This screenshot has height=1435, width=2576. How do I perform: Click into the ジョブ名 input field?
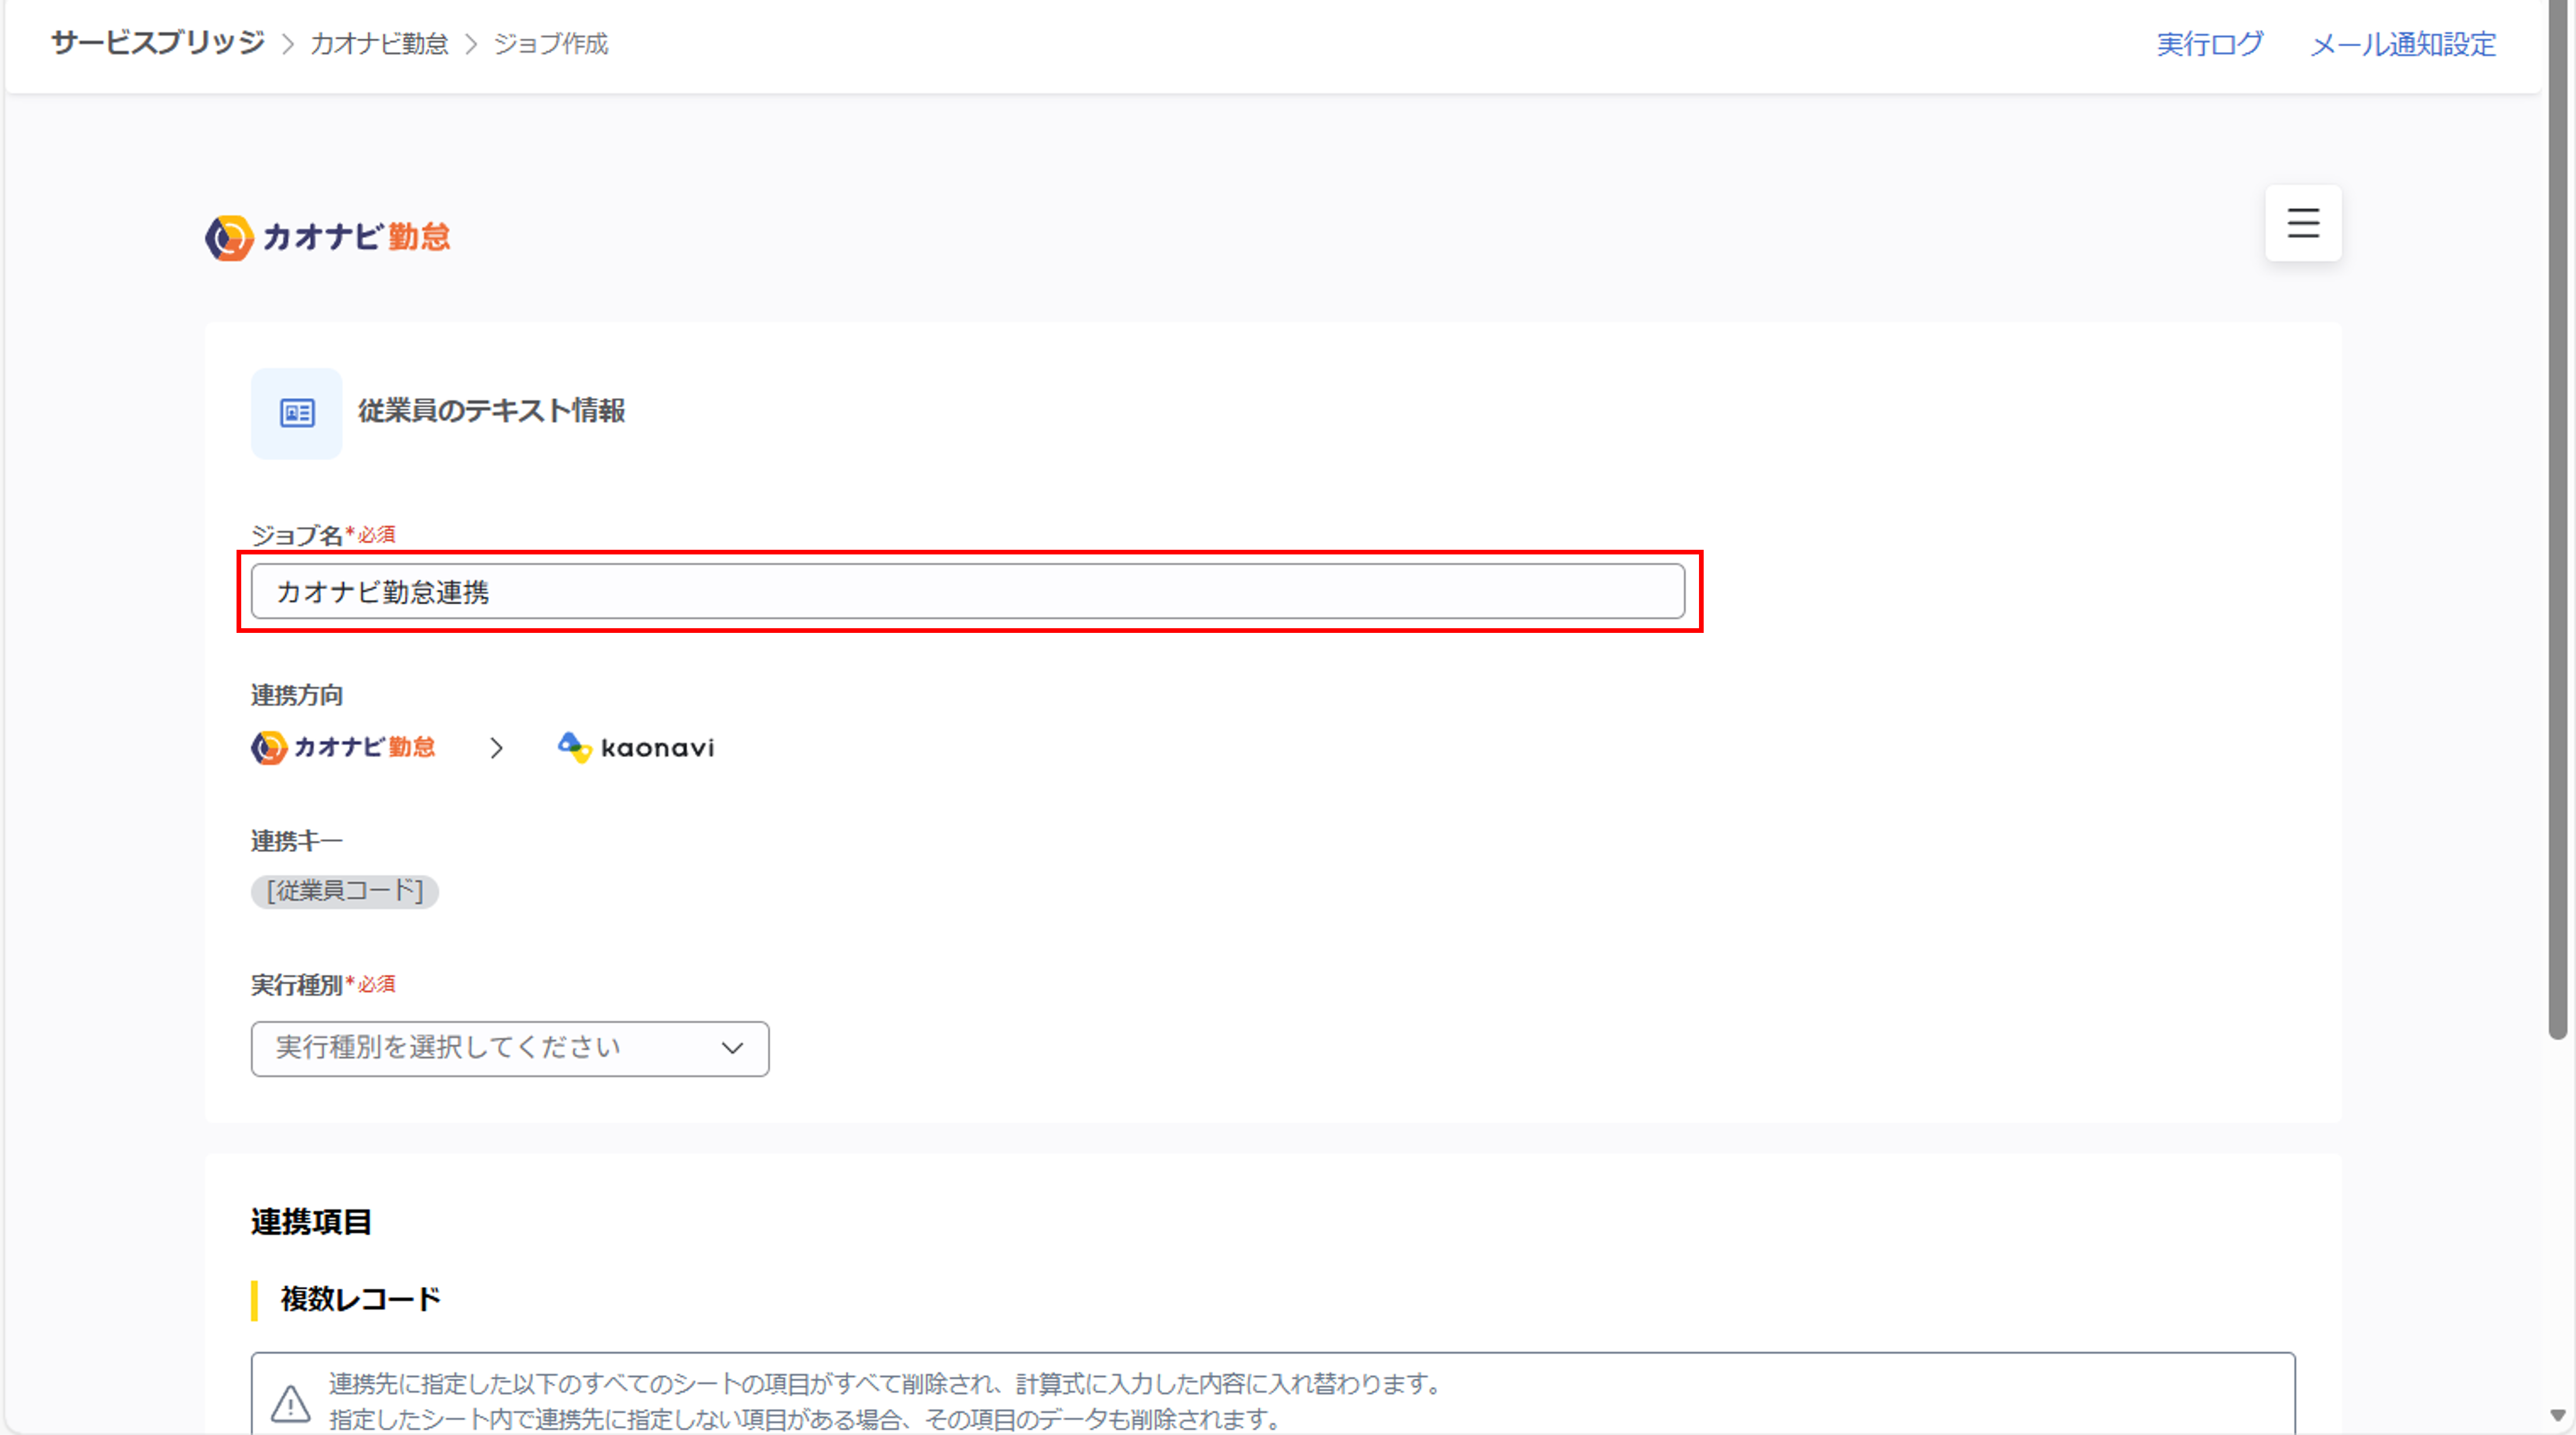pos(967,591)
